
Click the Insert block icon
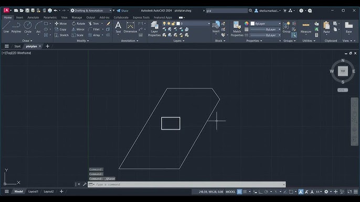216,27
